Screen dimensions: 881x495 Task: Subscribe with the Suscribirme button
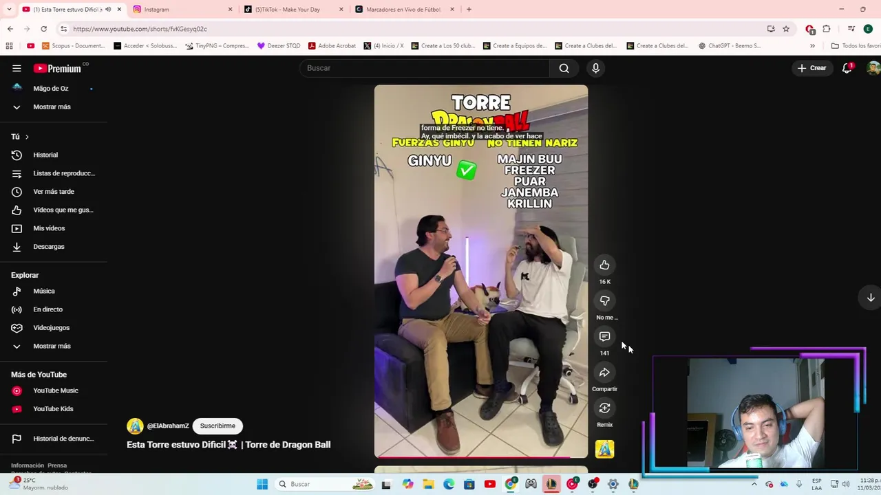[217, 426]
